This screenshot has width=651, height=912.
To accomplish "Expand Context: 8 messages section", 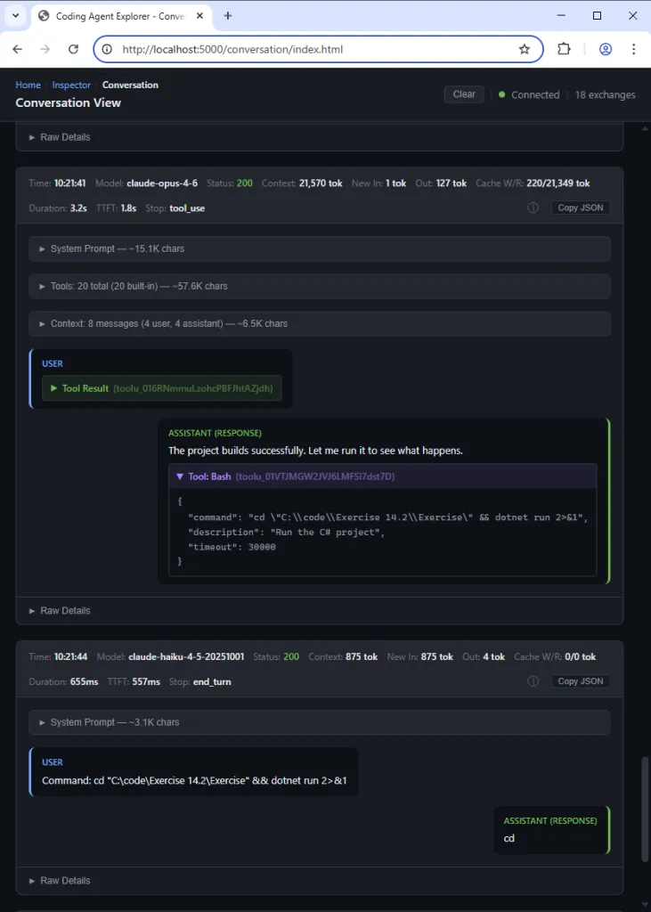I will click(x=320, y=323).
